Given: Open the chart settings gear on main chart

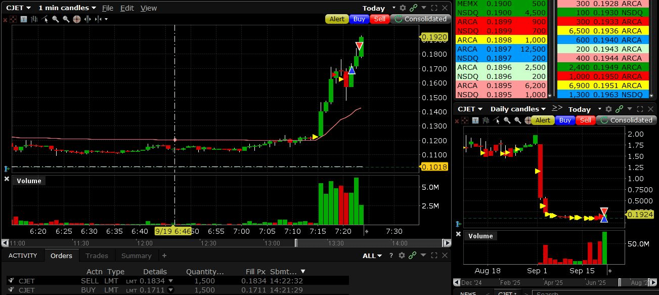Looking at the screenshot, I should 403,8.
